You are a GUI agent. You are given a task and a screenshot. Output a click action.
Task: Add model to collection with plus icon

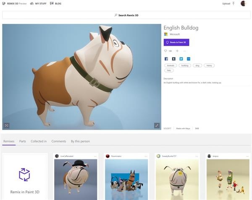177,51
